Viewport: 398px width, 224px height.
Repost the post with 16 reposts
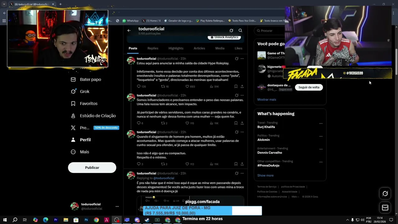pyautogui.click(x=163, y=86)
